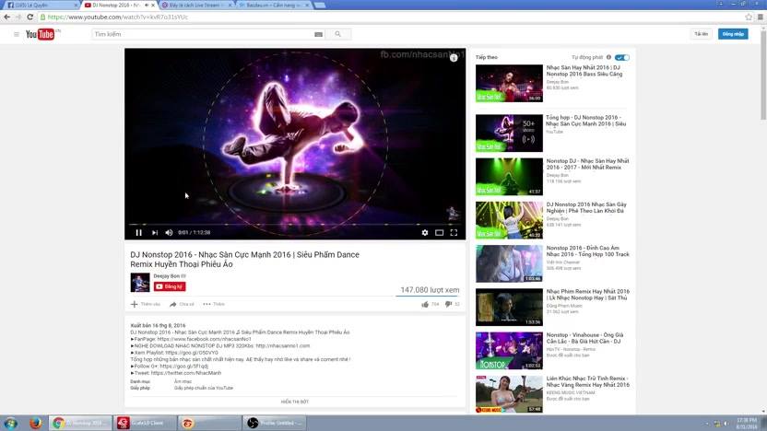767x431 pixels.
Task: Skip to the next video in player
Action: [x=155, y=233]
